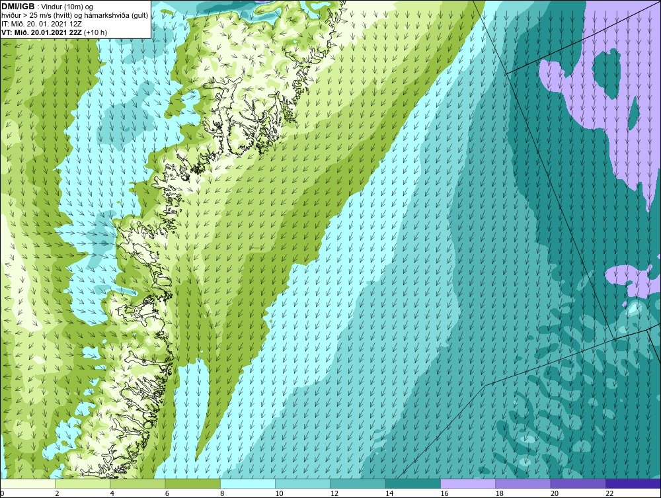Click the DMI/IGB title text
This screenshot has height=498, width=661.
click(18, 7)
